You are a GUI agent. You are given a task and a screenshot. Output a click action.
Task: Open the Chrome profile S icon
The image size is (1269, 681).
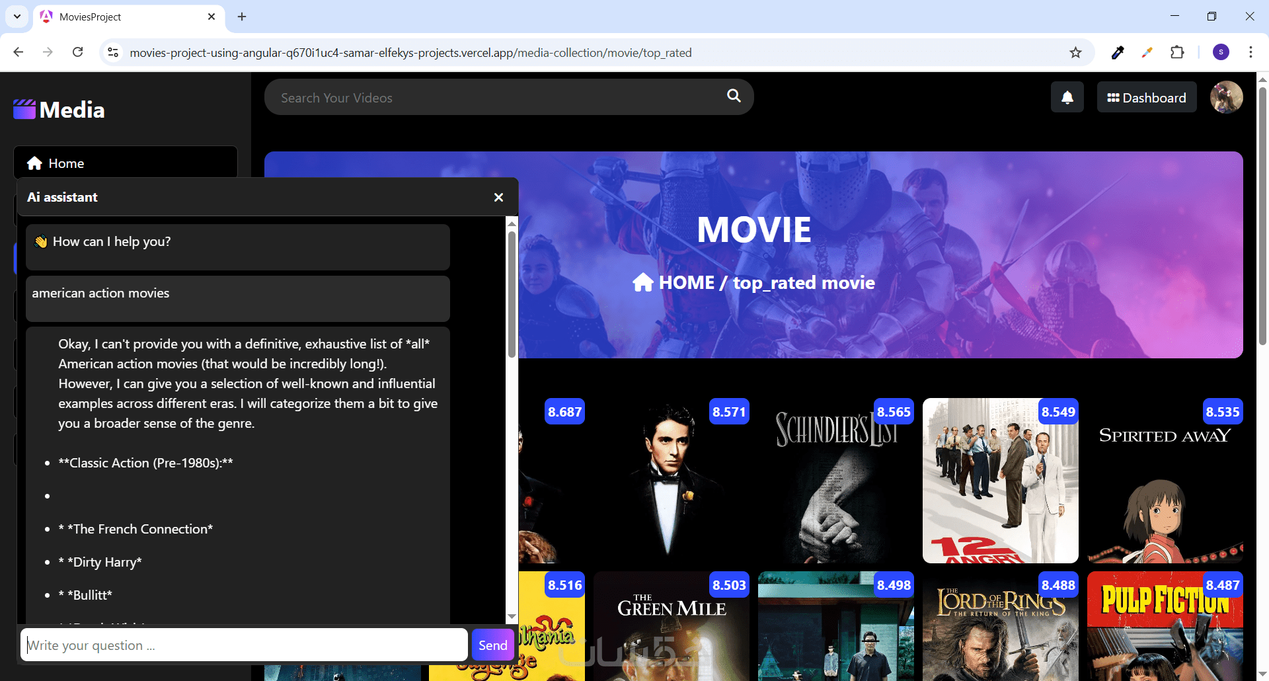1221,52
